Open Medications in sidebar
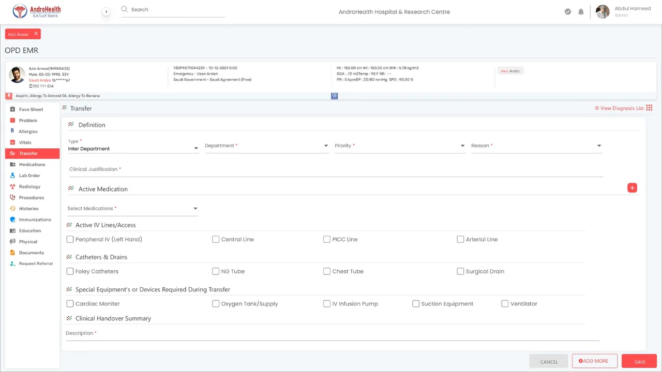The height and width of the screenshot is (372, 662). pyautogui.click(x=32, y=164)
